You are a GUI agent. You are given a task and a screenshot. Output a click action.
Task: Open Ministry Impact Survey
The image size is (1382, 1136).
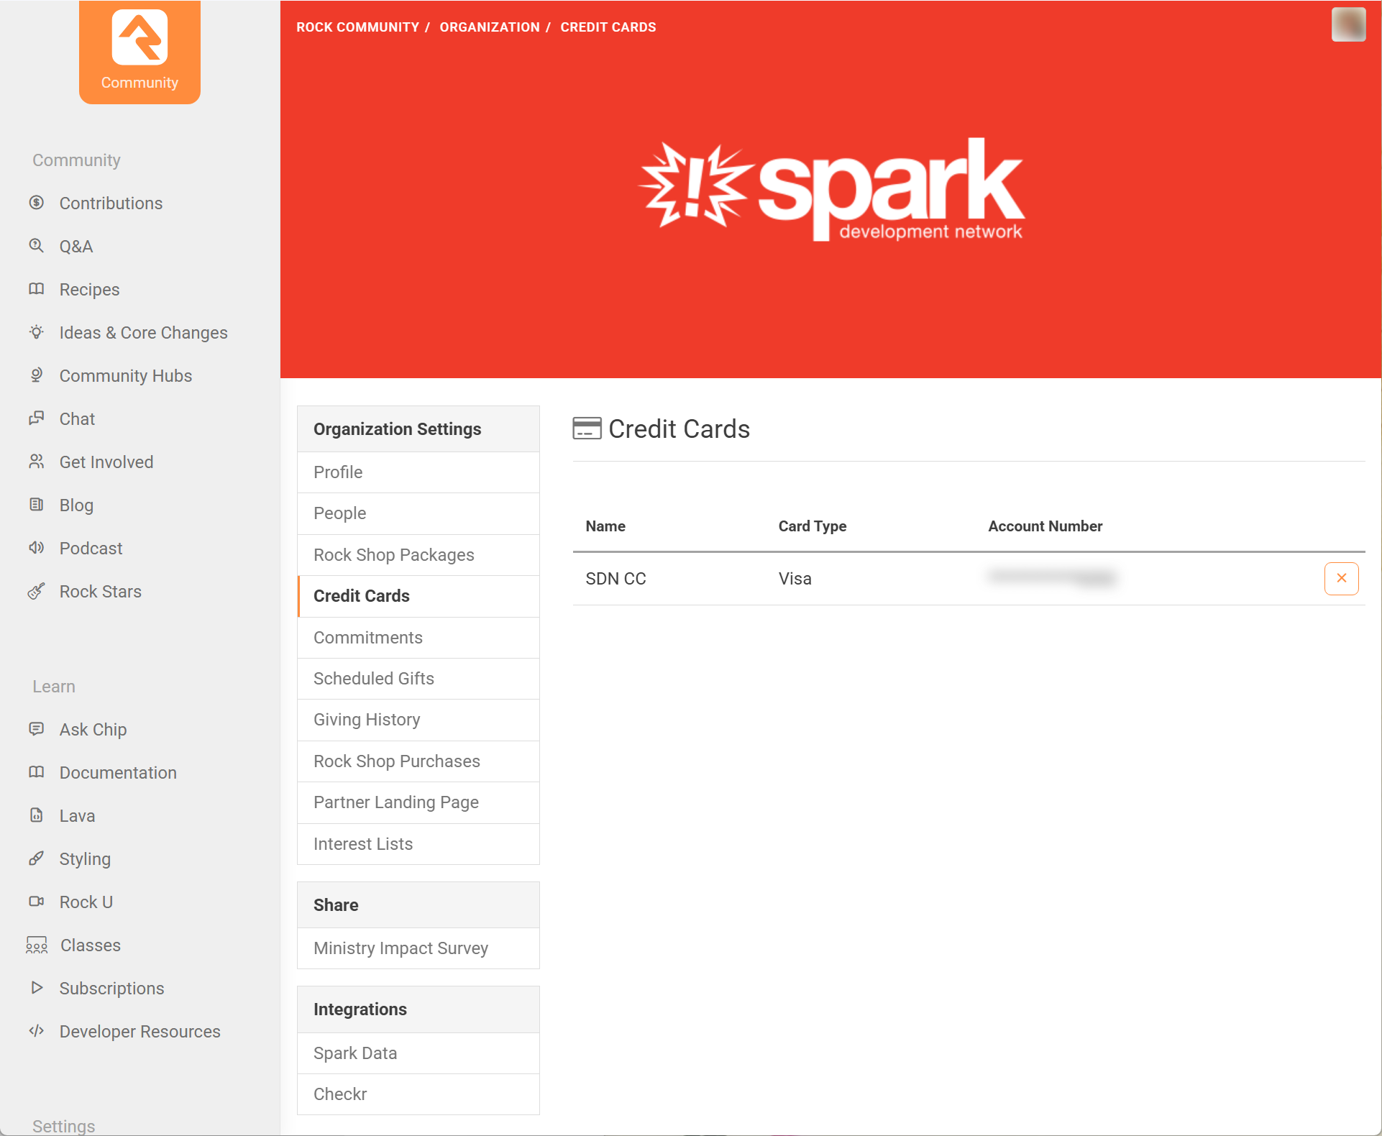(418, 948)
